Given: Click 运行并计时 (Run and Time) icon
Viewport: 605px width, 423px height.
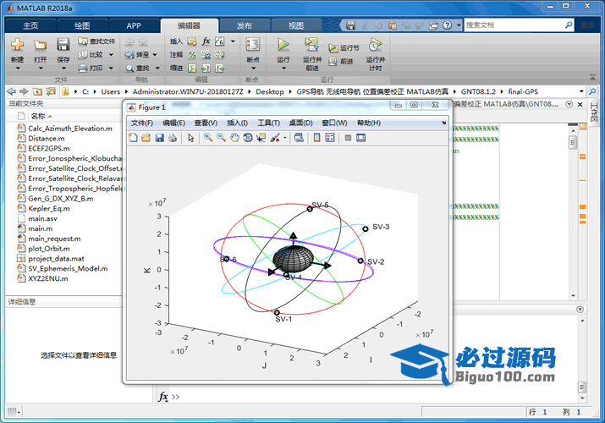Looking at the screenshot, I should click(x=375, y=44).
